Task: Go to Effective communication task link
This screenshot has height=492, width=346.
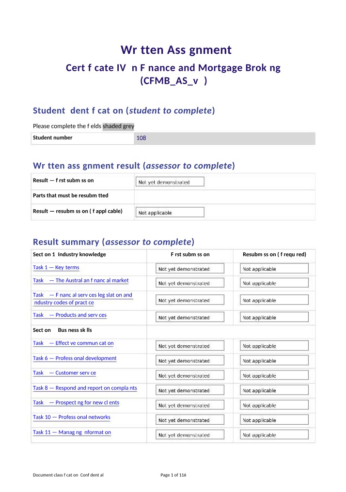Action: 73,343
